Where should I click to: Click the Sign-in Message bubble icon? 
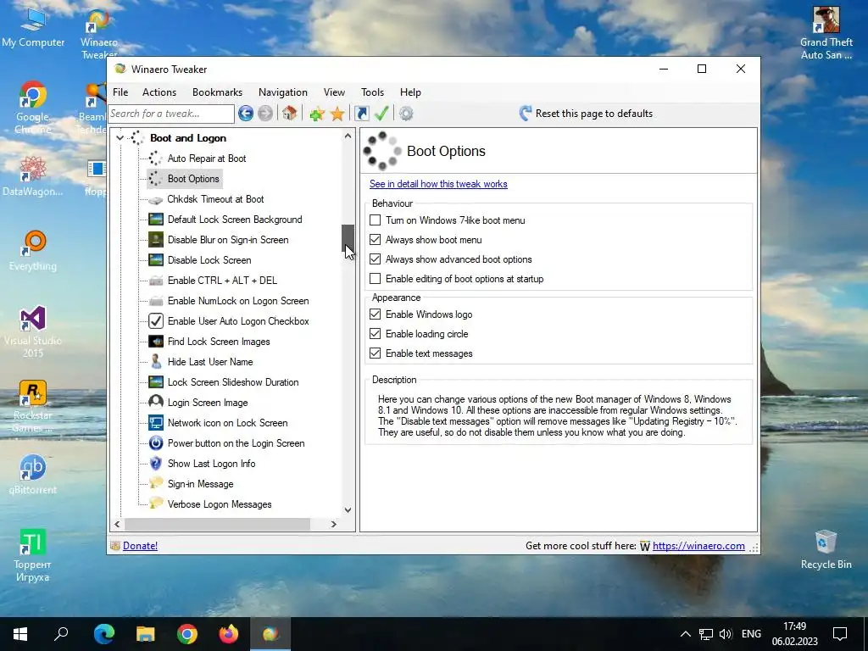coord(156,483)
